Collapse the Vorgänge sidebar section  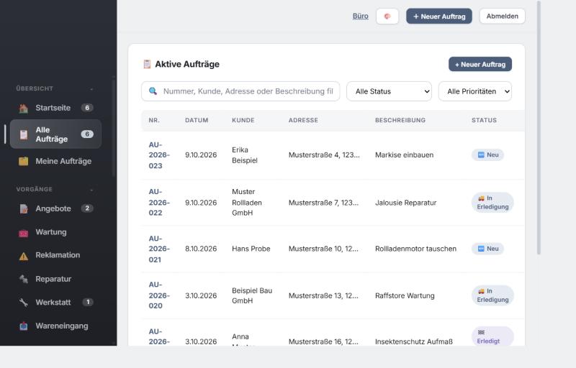click(91, 190)
